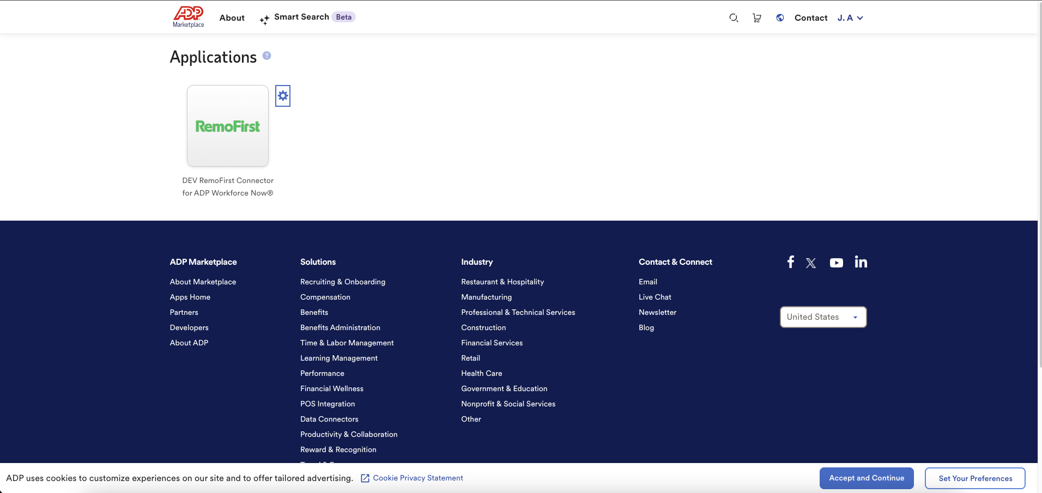This screenshot has height=493, width=1042.
Task: Click the globe language icon
Action: pyautogui.click(x=780, y=18)
